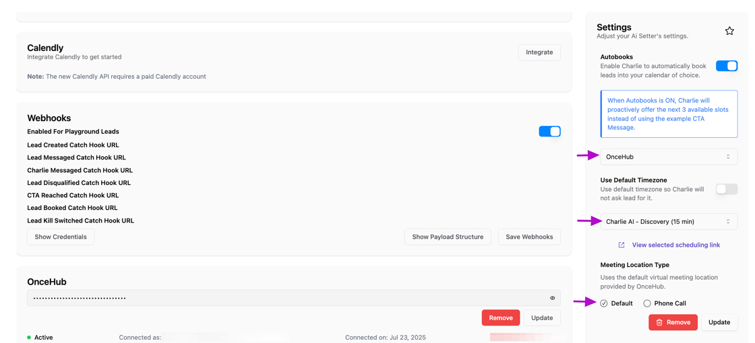Click the Remove button with trash icon in Settings

pos(673,322)
